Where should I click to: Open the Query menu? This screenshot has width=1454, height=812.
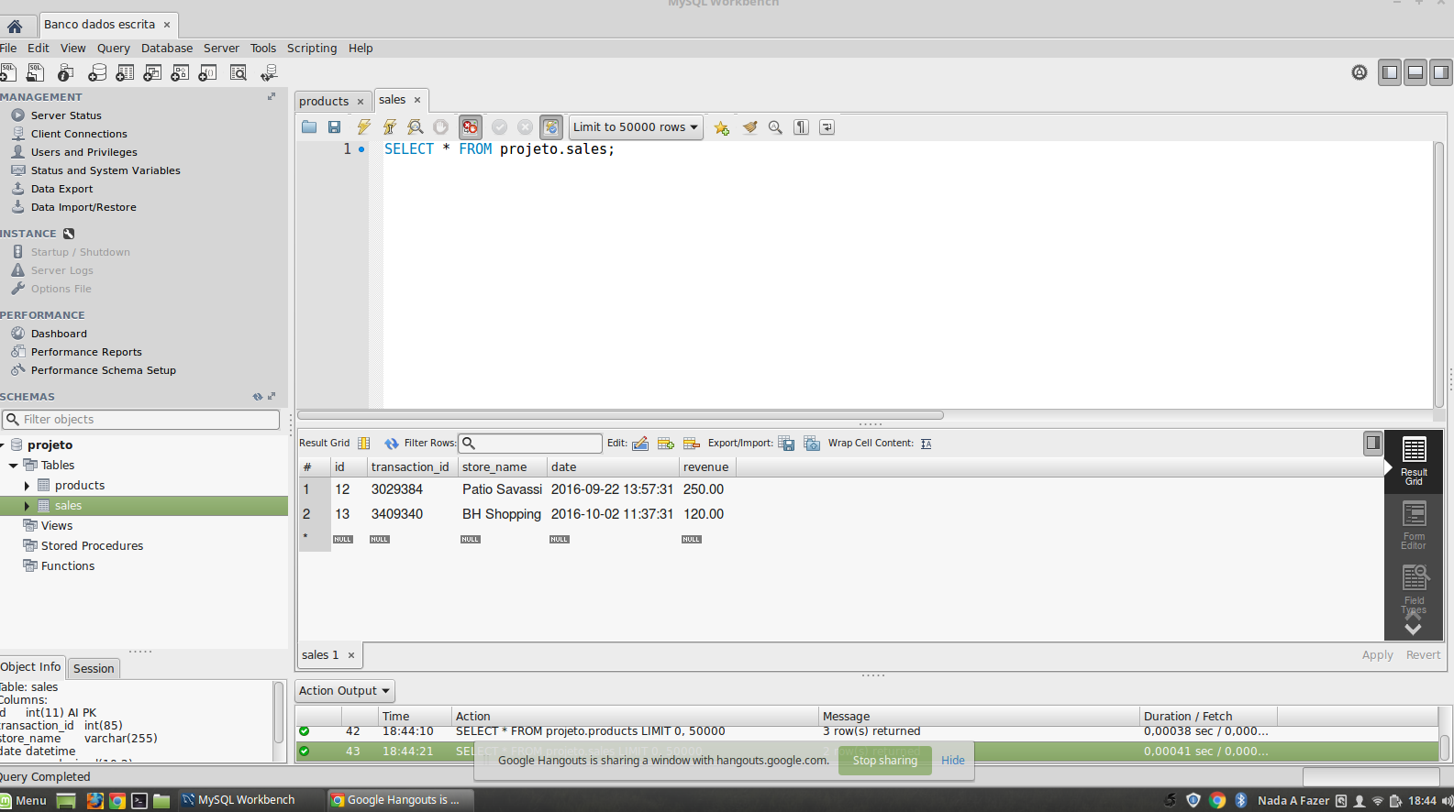pos(114,49)
